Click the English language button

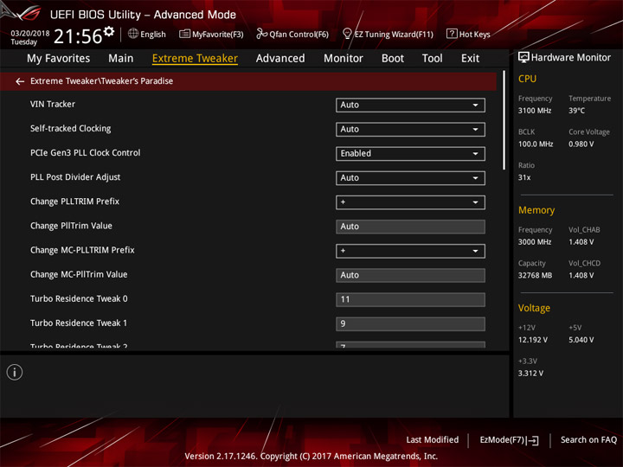pyautogui.click(x=147, y=34)
